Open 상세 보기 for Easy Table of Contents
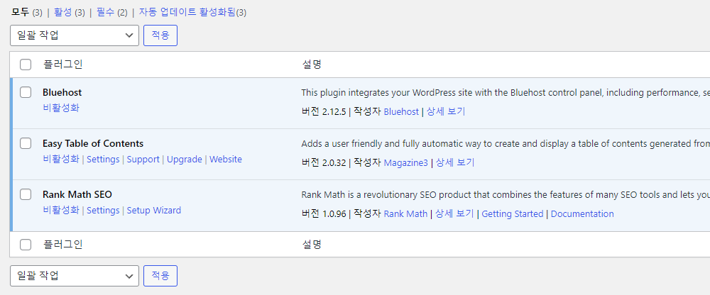Viewport: 710px width, 295px height. point(454,163)
